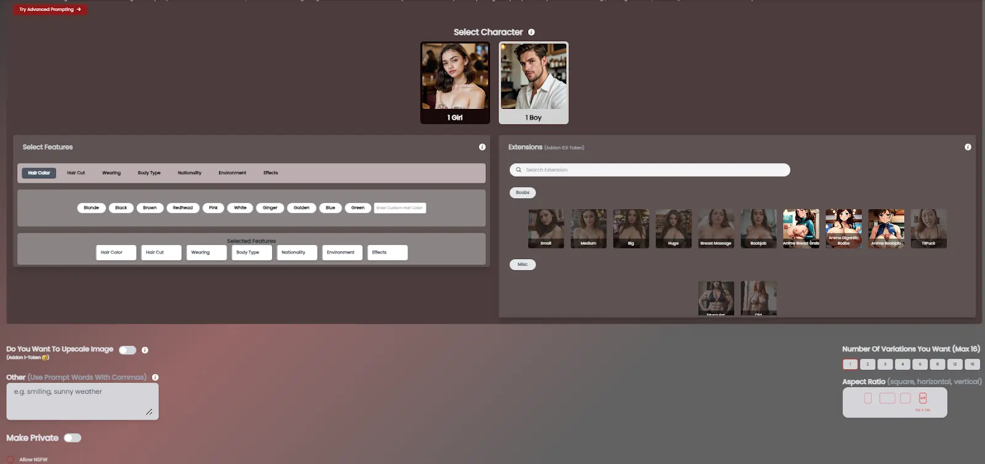Switch to the Hair Cut tab

[x=76, y=173]
